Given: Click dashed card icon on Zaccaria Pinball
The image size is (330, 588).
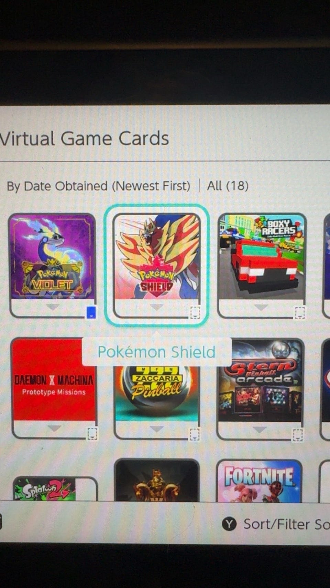Looking at the screenshot, I should tap(195, 434).
